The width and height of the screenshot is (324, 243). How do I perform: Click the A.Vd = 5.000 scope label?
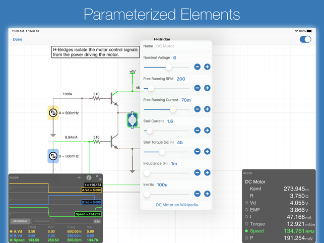pyautogui.click(x=91, y=190)
